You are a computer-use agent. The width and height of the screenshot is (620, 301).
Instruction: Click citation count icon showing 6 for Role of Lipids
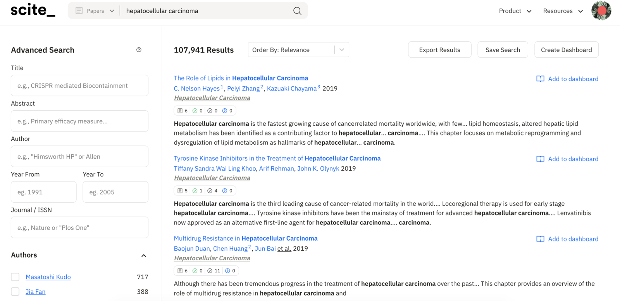pos(180,111)
